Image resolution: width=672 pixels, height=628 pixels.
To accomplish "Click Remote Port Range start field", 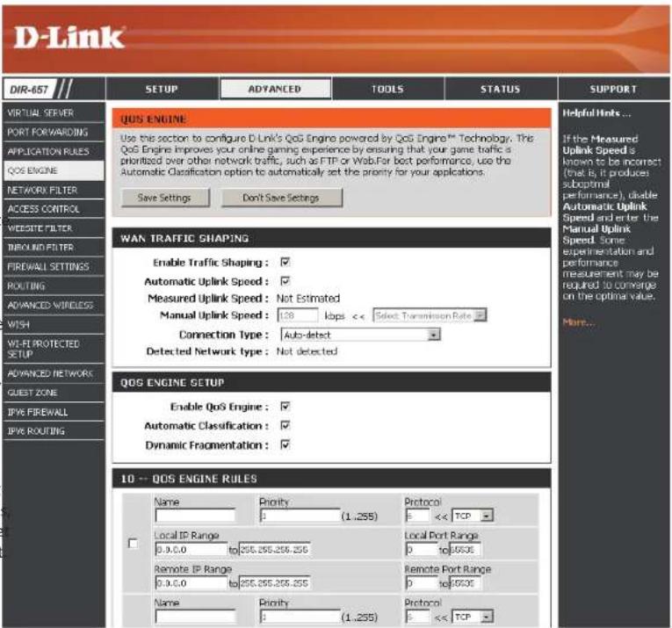I will (422, 583).
